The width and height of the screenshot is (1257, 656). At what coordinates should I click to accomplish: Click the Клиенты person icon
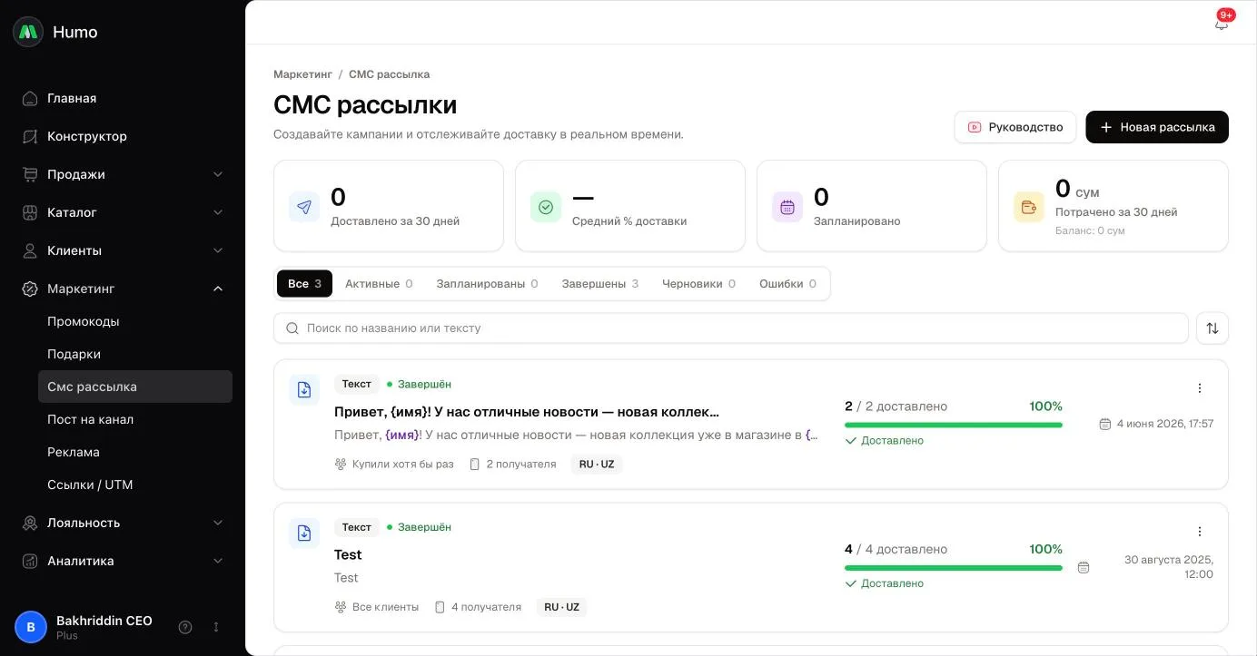[30, 250]
